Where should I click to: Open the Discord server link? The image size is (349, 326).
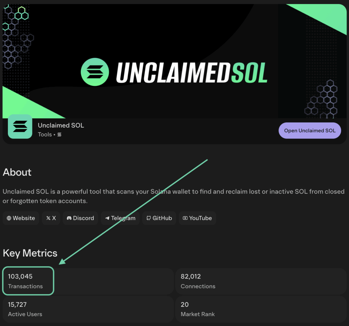[80, 218]
